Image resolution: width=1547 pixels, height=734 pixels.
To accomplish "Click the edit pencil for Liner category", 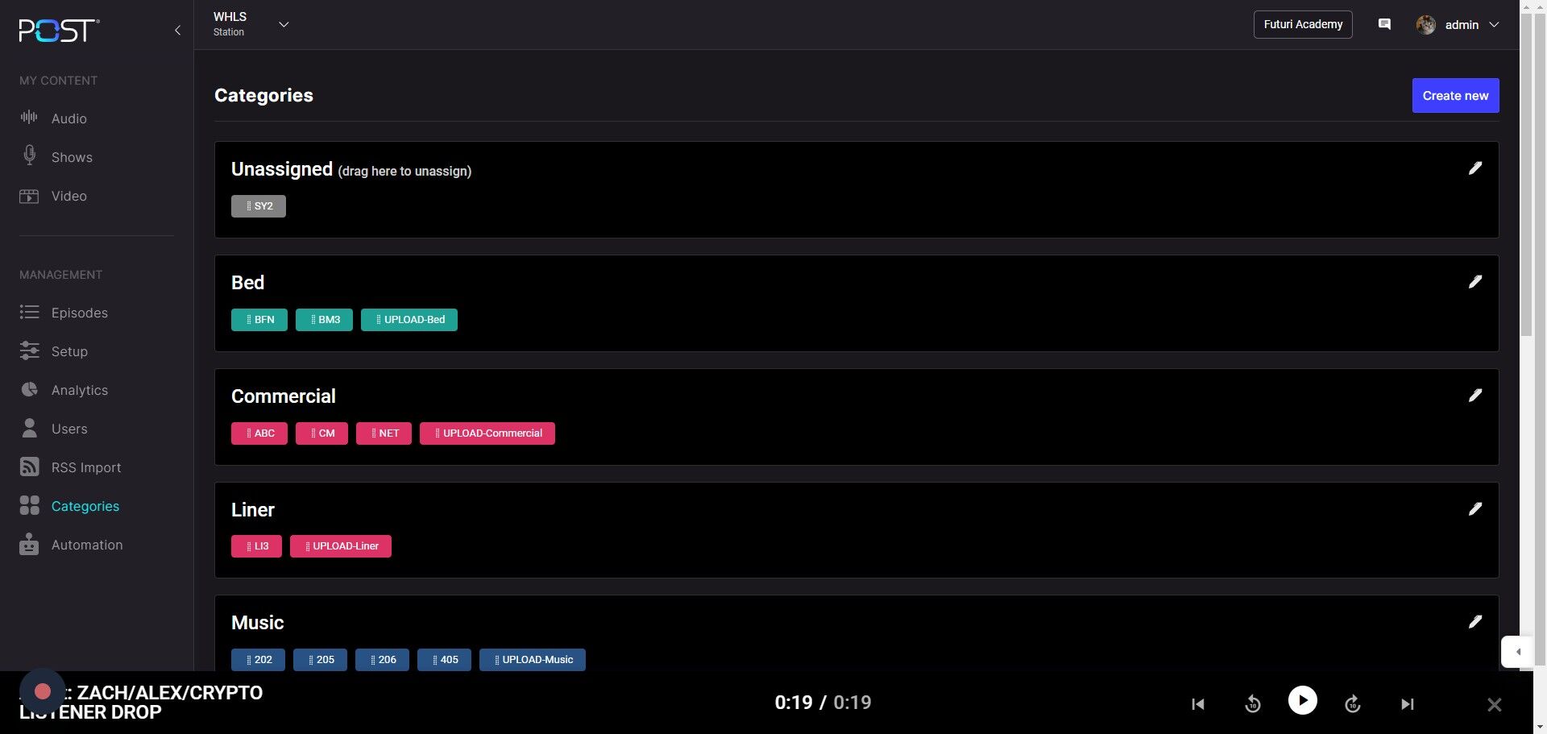I will click(1474, 509).
